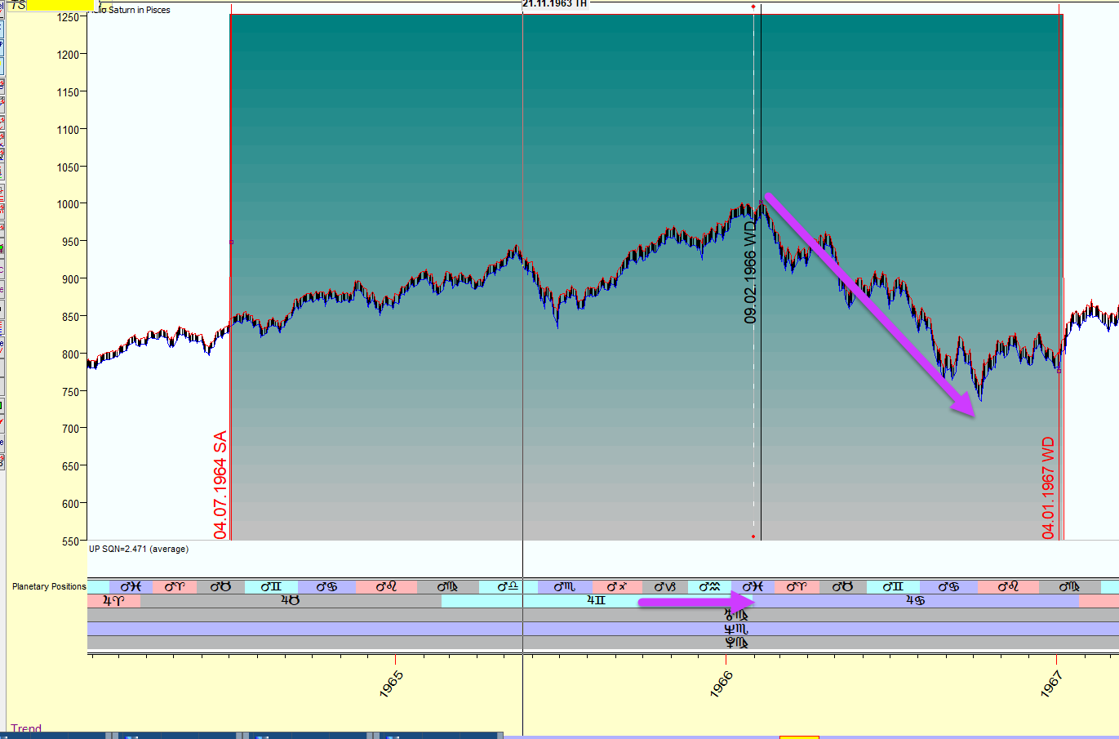This screenshot has height=739, width=1119.
Task: Click the handle square at February 1966 peak
Action: tap(761, 203)
